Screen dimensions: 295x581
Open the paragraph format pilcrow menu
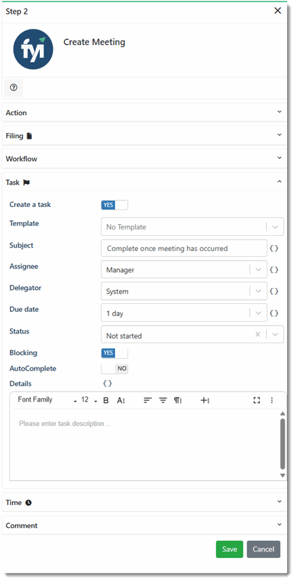(178, 400)
